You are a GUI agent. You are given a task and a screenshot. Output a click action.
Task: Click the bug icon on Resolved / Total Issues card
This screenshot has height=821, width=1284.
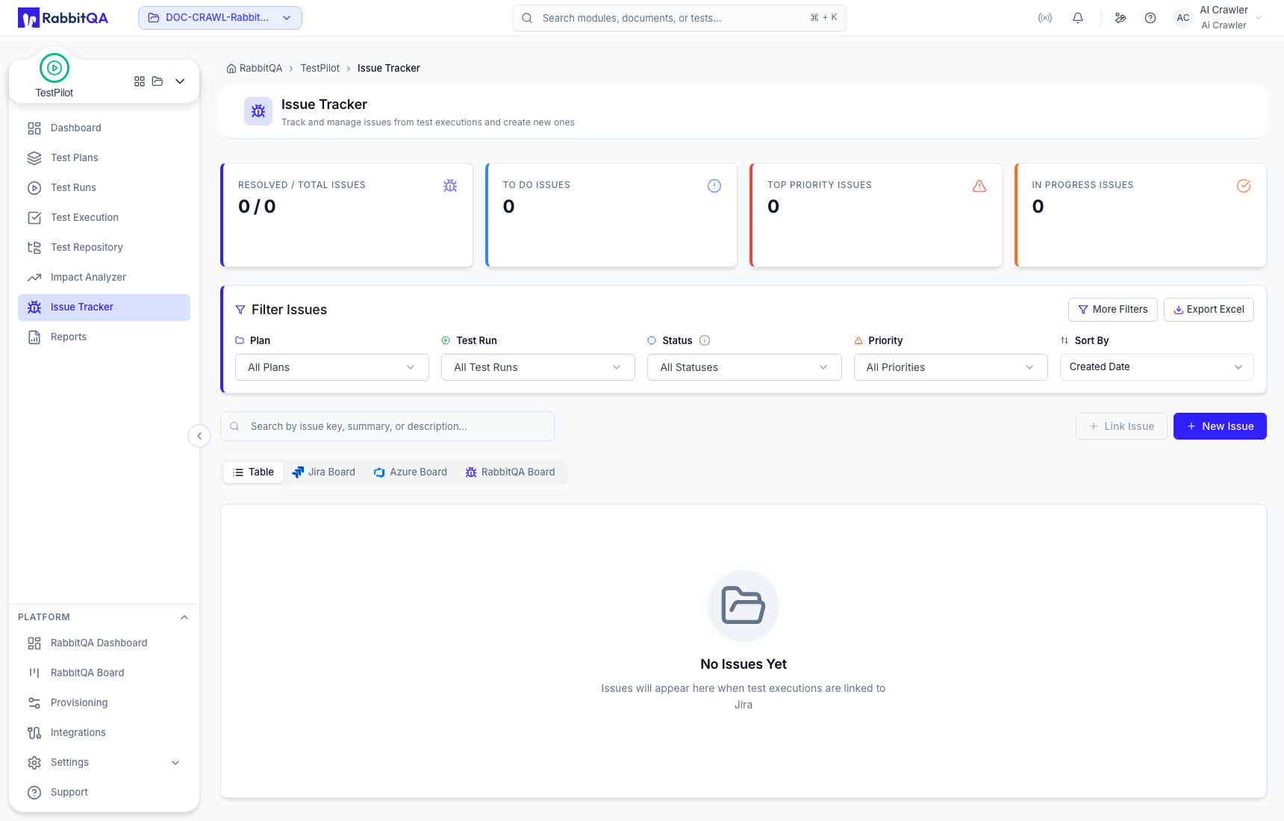pos(450,186)
